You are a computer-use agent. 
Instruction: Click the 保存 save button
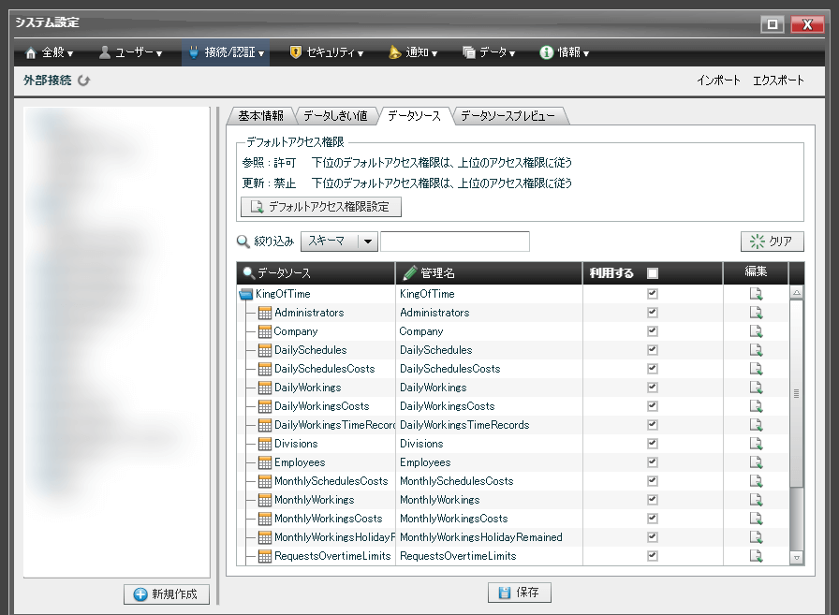point(520,593)
